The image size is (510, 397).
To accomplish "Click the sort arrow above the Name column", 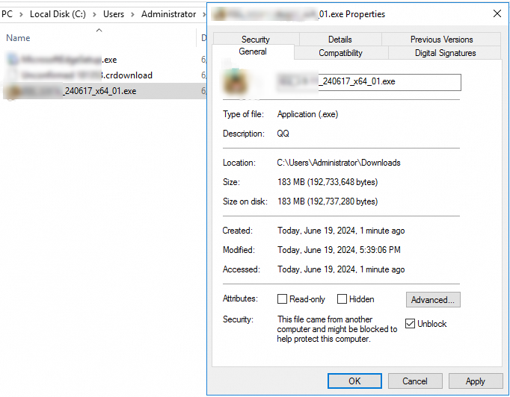I will pos(99,30).
